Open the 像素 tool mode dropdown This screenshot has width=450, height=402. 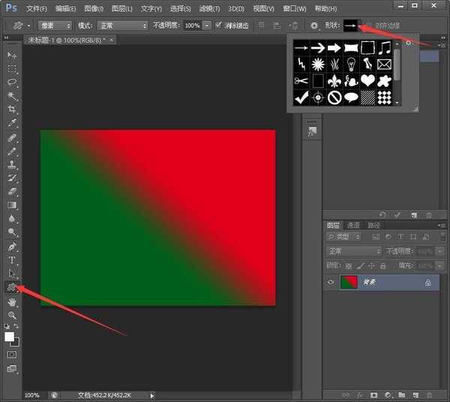point(54,25)
